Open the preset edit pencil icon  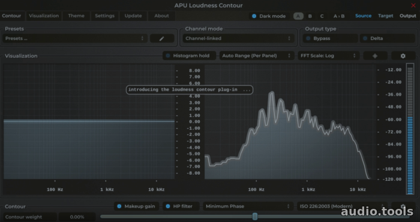coord(162,38)
